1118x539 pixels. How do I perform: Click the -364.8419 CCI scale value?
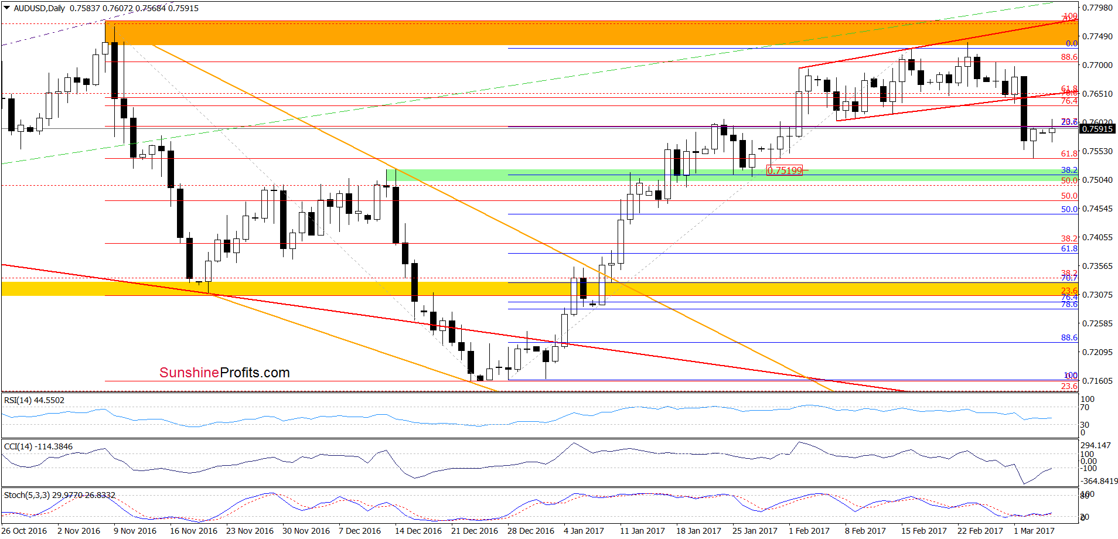click(1099, 481)
